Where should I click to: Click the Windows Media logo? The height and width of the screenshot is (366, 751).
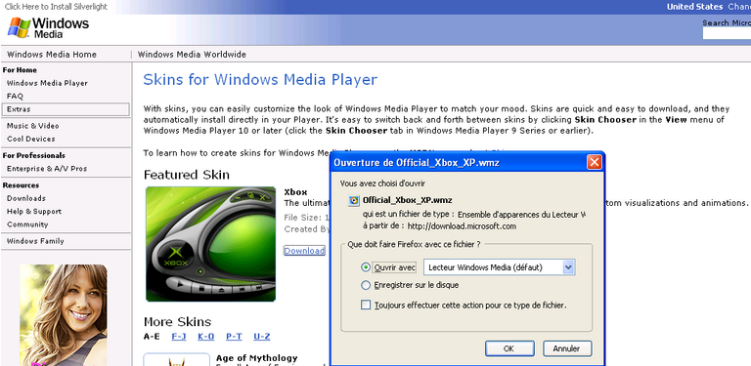tap(48, 28)
